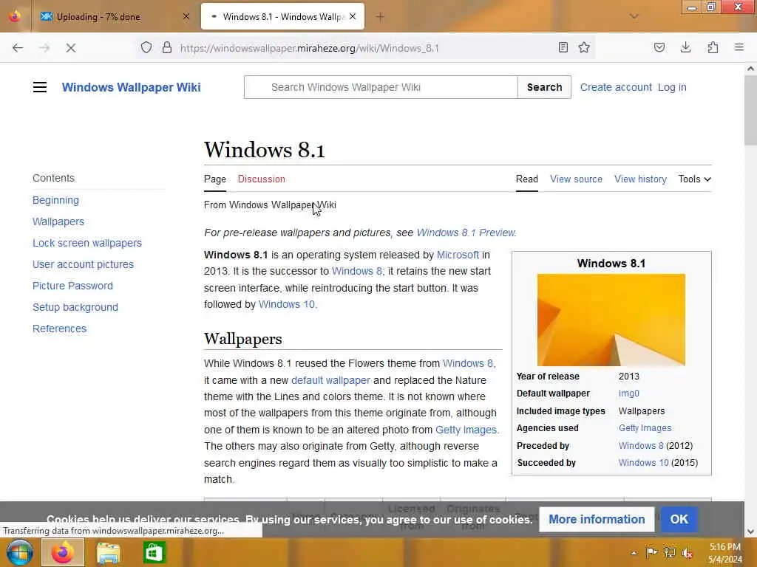Jump to Picture Password section
Screen dimensions: 757x567
click(72, 286)
